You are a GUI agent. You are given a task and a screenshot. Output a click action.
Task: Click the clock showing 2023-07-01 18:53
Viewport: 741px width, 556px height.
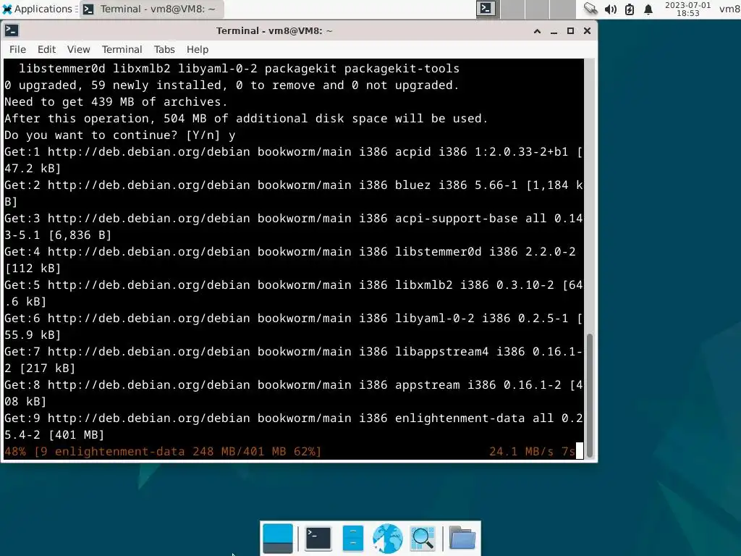687,9
